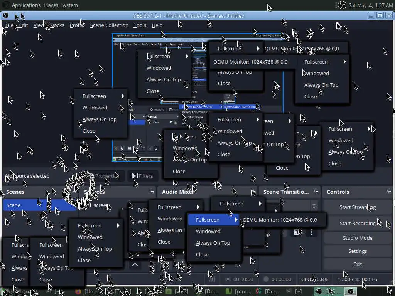Open the Edit menu

click(x=24, y=25)
